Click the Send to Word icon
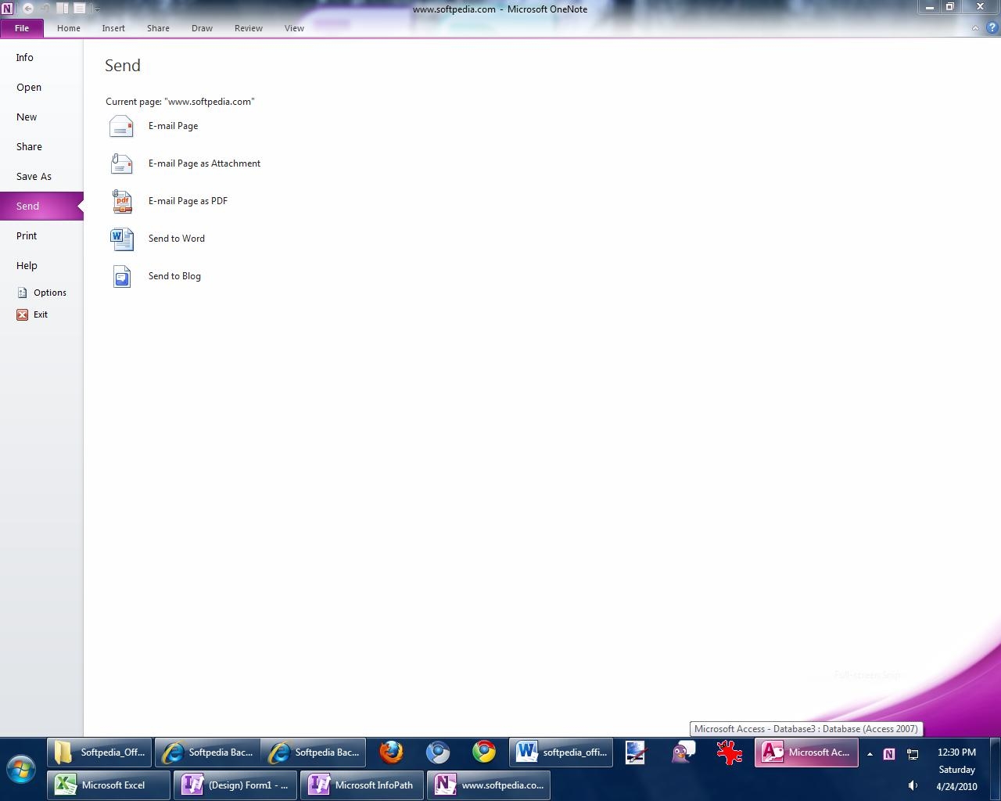Screen dimensions: 1001x801 pos(122,239)
